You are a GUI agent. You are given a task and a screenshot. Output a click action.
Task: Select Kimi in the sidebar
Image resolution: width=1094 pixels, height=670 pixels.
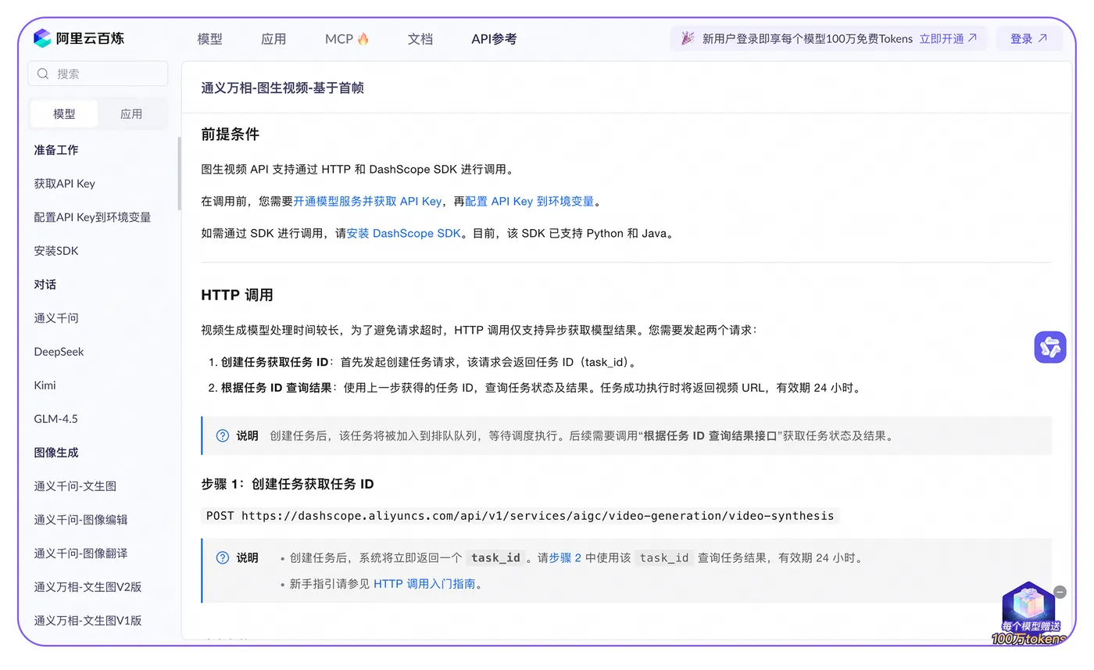tap(45, 385)
